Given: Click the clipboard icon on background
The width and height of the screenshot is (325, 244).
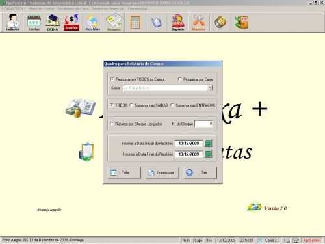Looking at the screenshot, I should (x=86, y=152).
